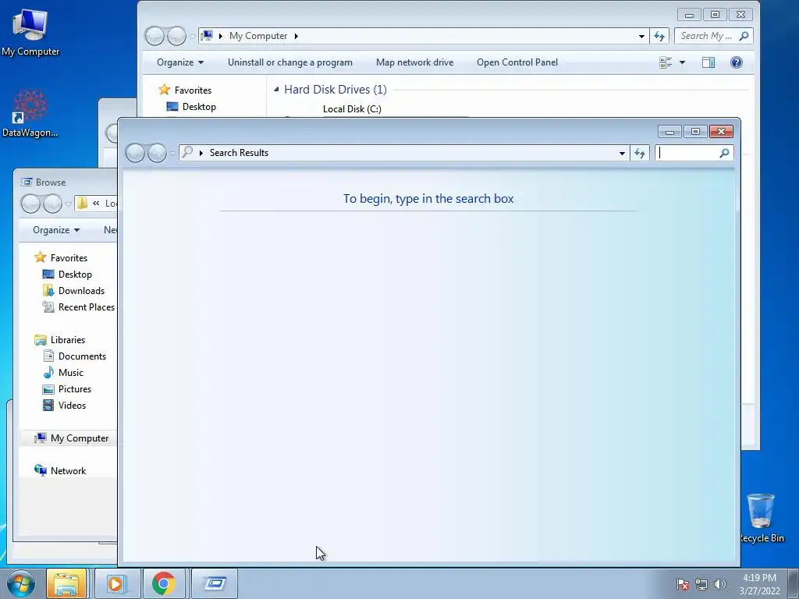Select Pictures in the Browse dialog
This screenshot has height=599, width=799.
point(67,389)
